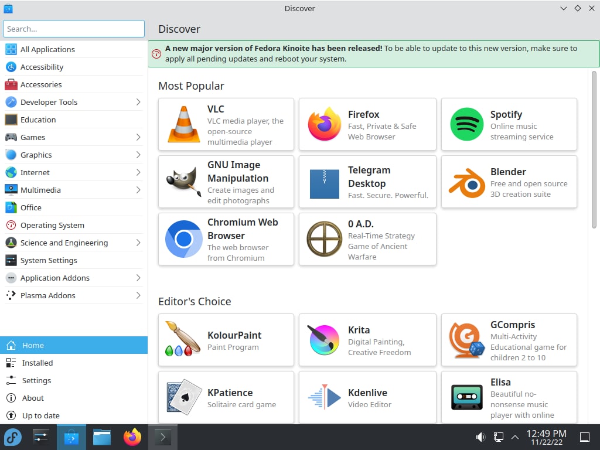This screenshot has height=450, width=600.
Task: Open the GCompris app card title
Action: pos(513,325)
